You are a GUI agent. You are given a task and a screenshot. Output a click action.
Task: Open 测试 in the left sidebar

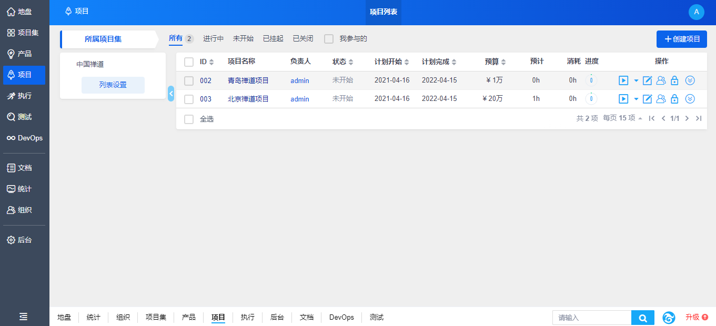25,117
